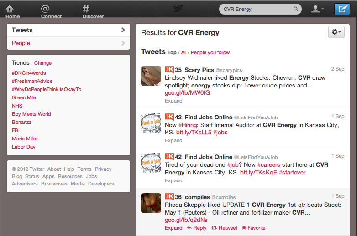Viewport: 357px width, 236px height.
Task: Open the NHS trend
Action: click(x=17, y=106)
